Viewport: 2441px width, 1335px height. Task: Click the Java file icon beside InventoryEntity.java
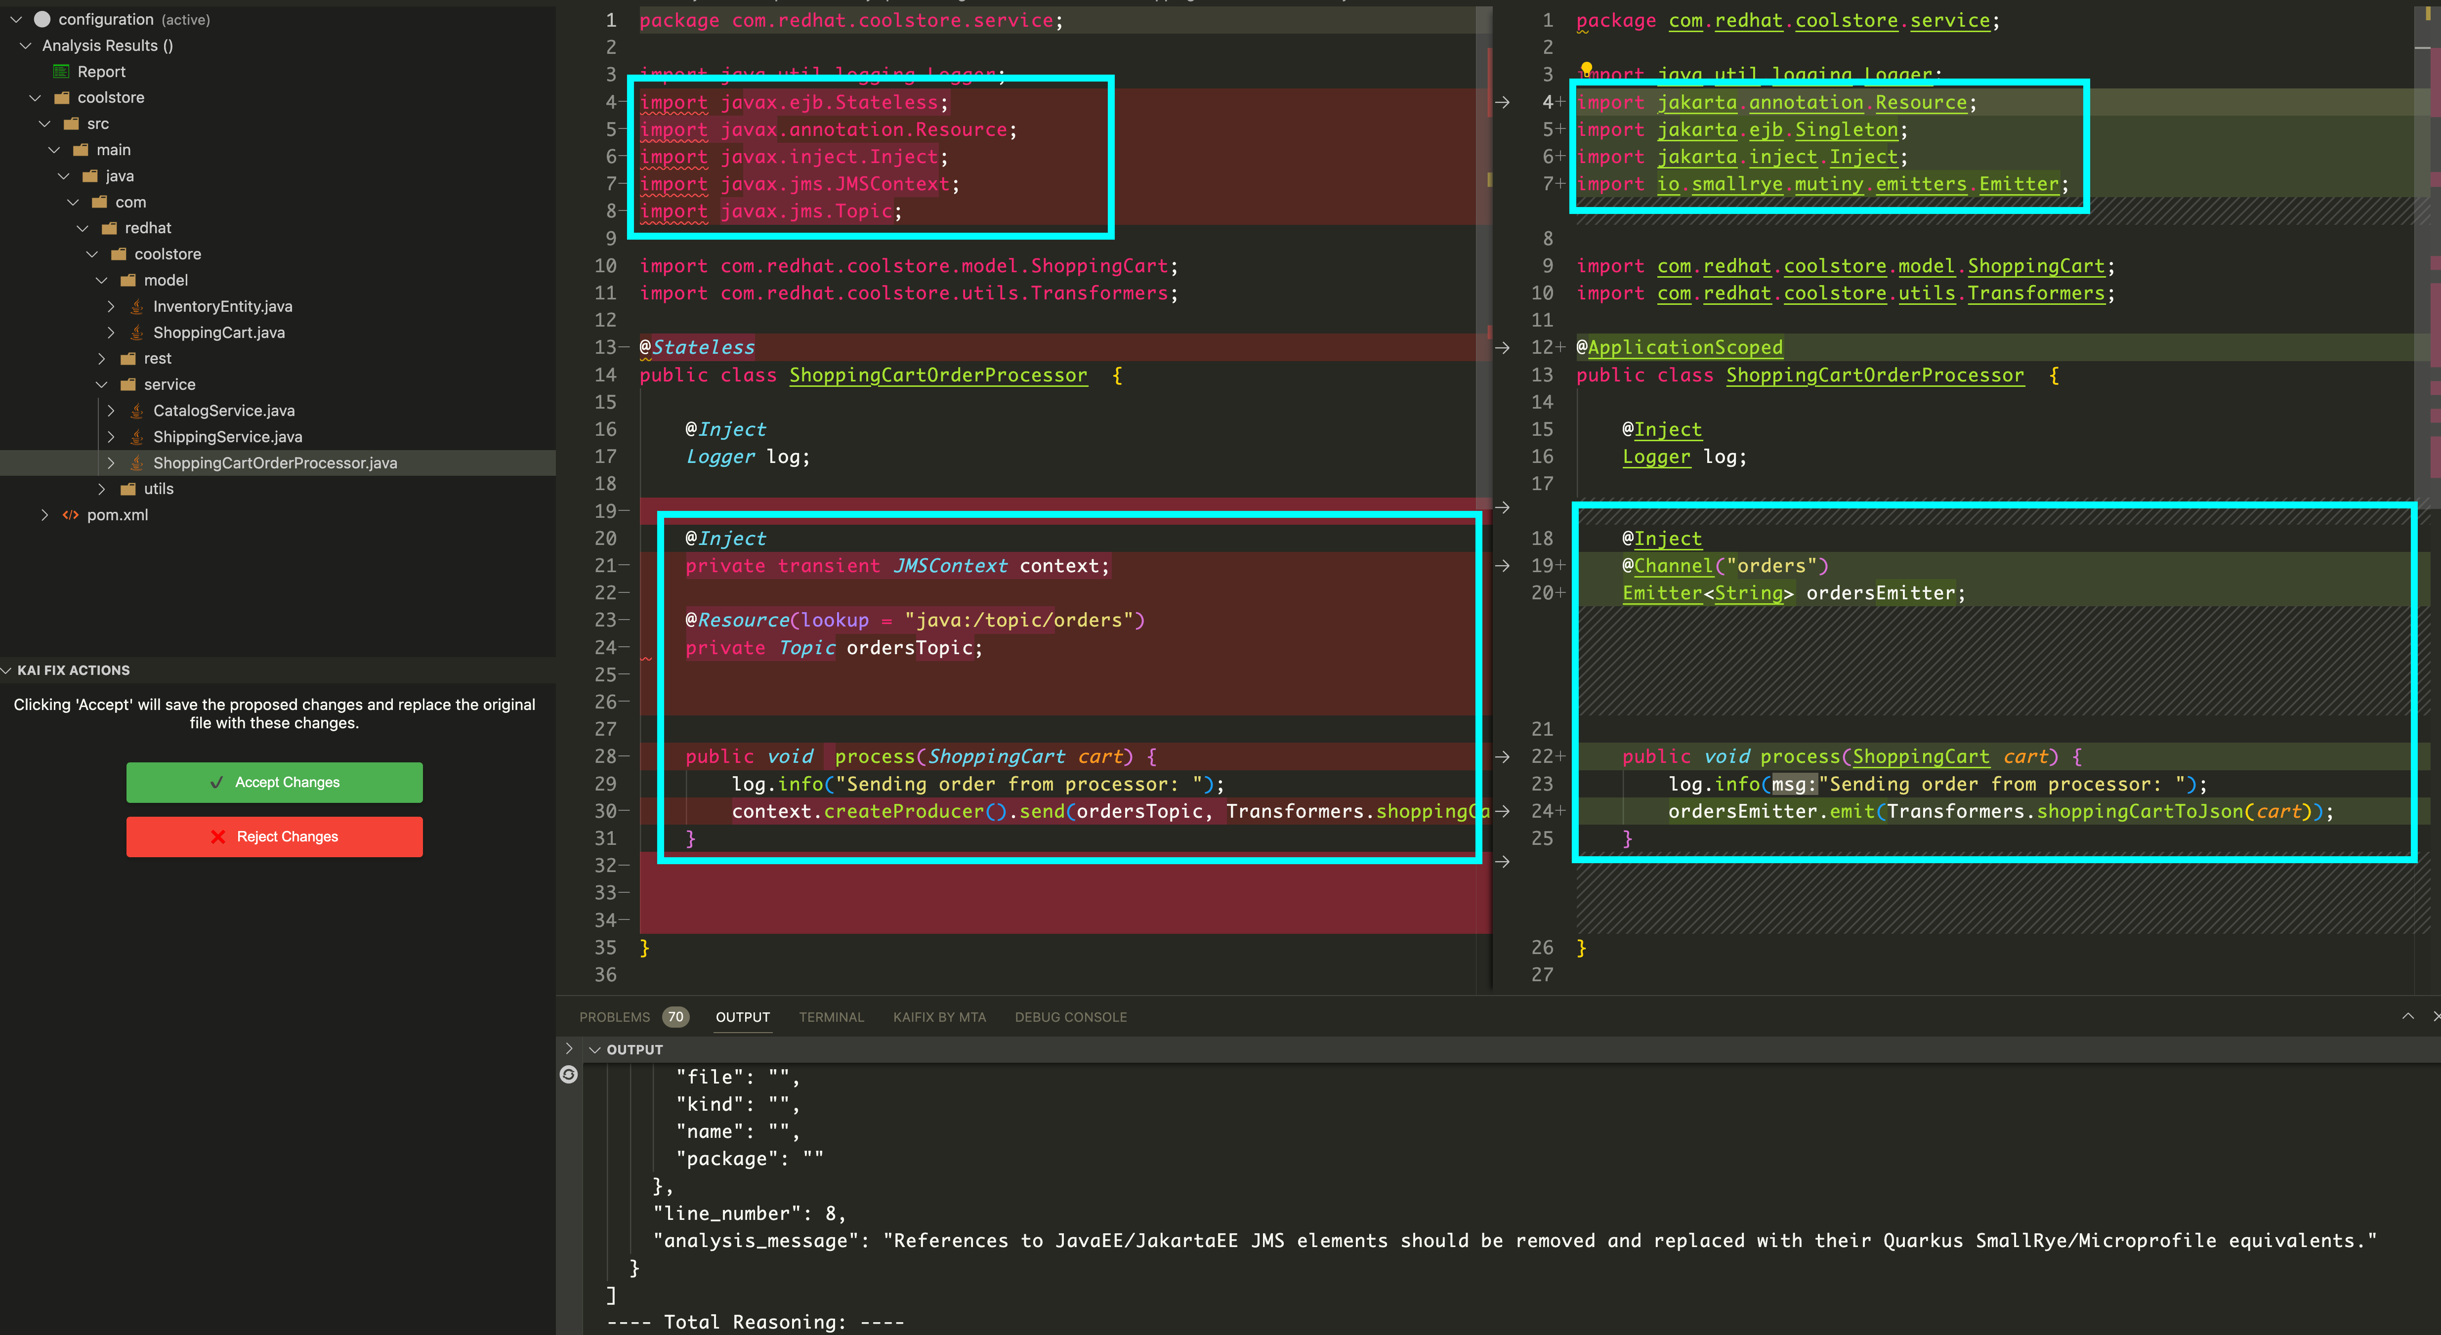pos(137,306)
